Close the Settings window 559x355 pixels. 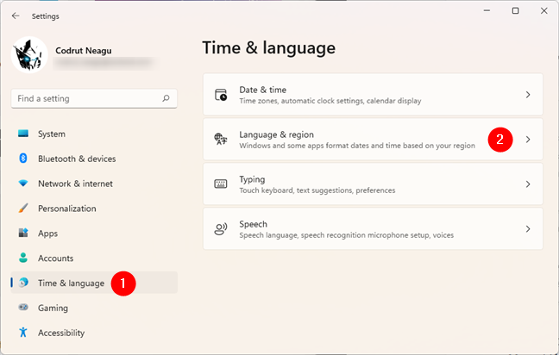(543, 10)
